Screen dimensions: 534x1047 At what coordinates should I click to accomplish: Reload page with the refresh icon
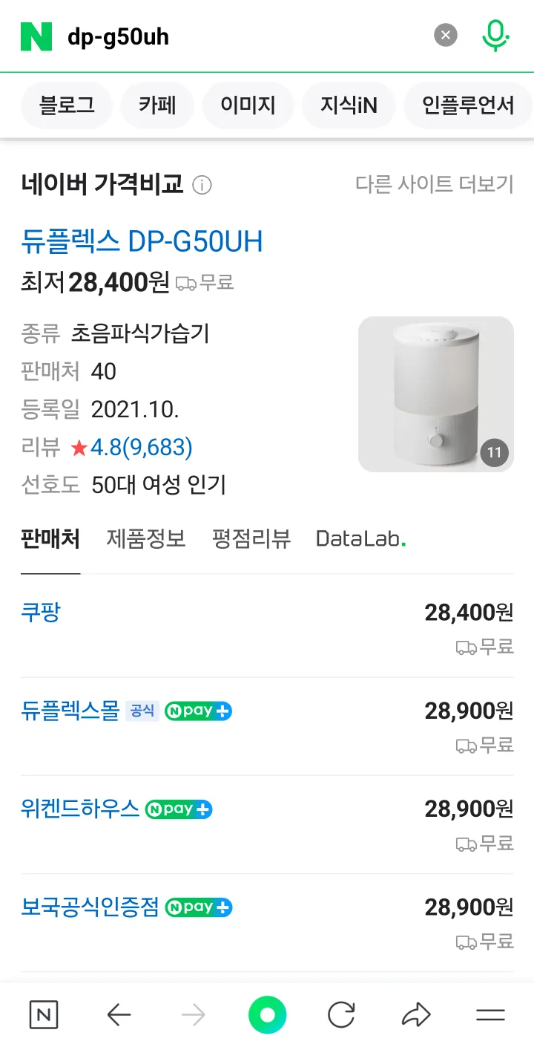[341, 1014]
